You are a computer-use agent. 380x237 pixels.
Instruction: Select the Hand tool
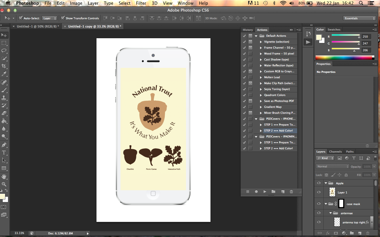4,177
